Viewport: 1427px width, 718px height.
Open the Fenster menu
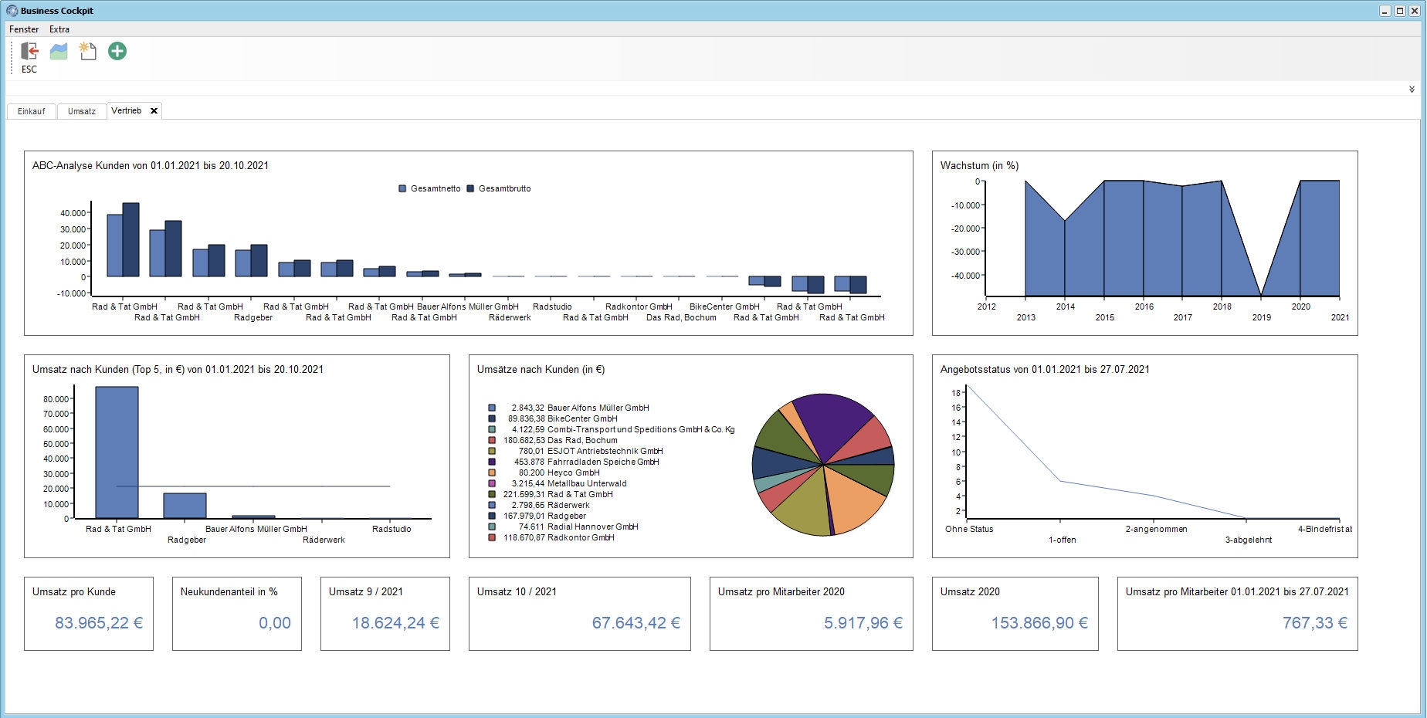coord(24,29)
